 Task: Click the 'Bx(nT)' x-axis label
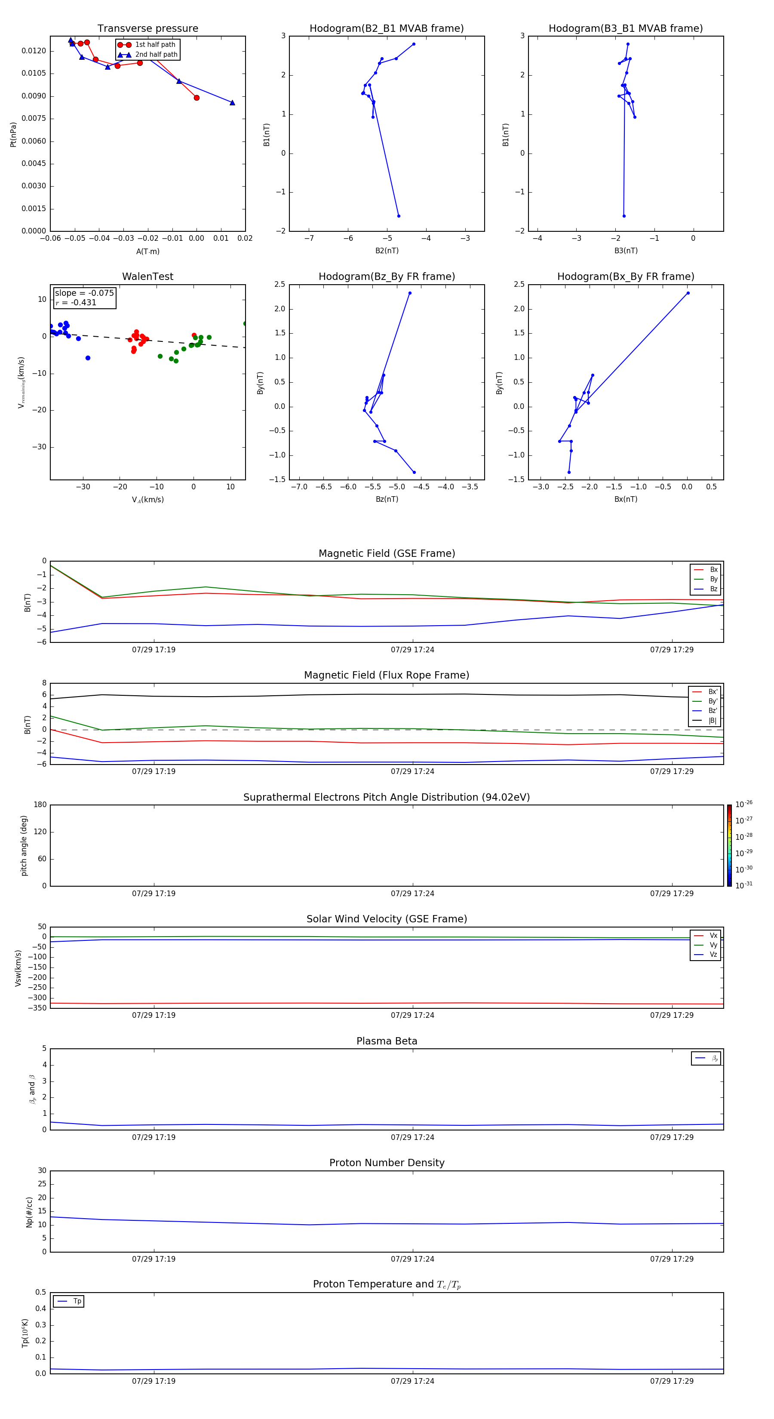coord(626,499)
